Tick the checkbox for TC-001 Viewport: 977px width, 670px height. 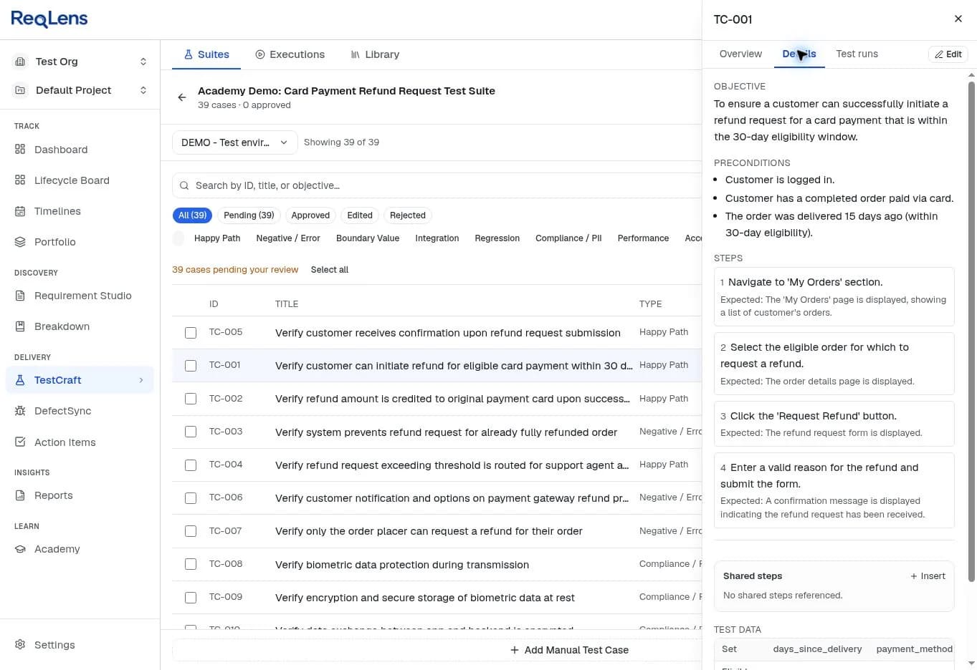pyautogui.click(x=191, y=366)
